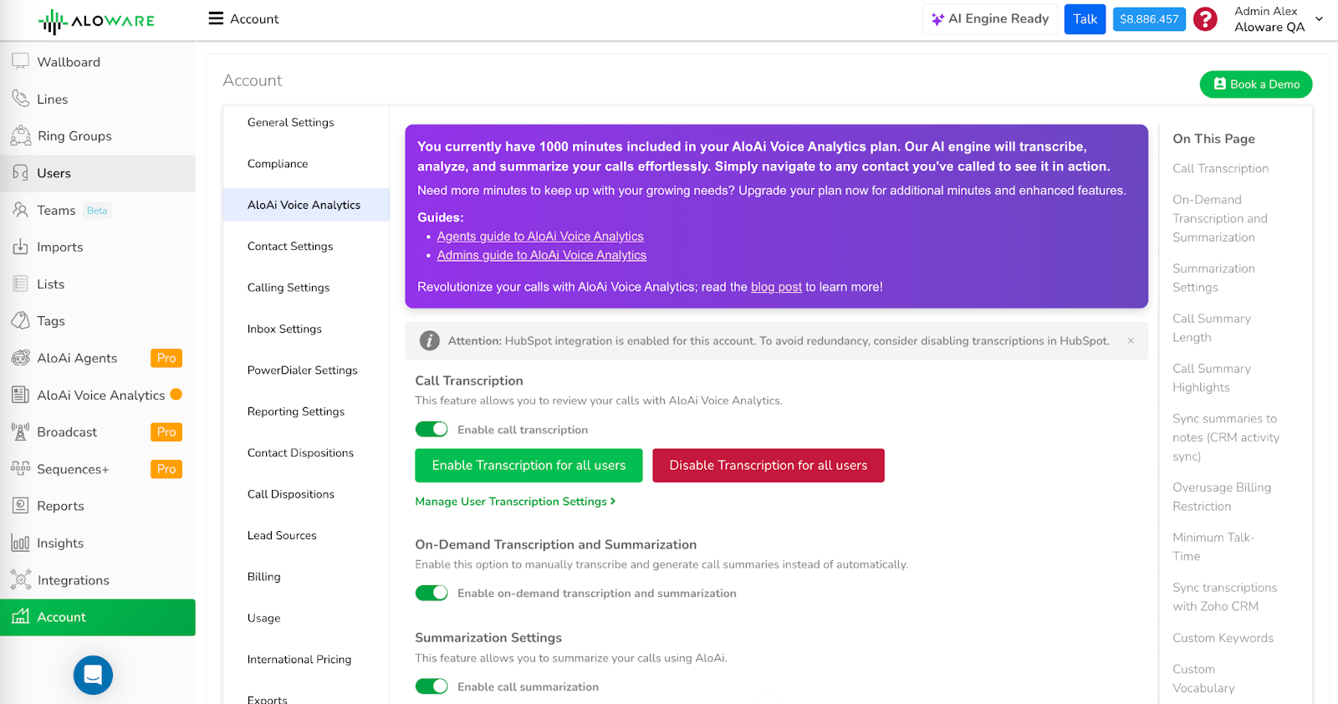Jump to Overusage Billing Restriction section
This screenshot has height=704, width=1338.
(x=1221, y=497)
